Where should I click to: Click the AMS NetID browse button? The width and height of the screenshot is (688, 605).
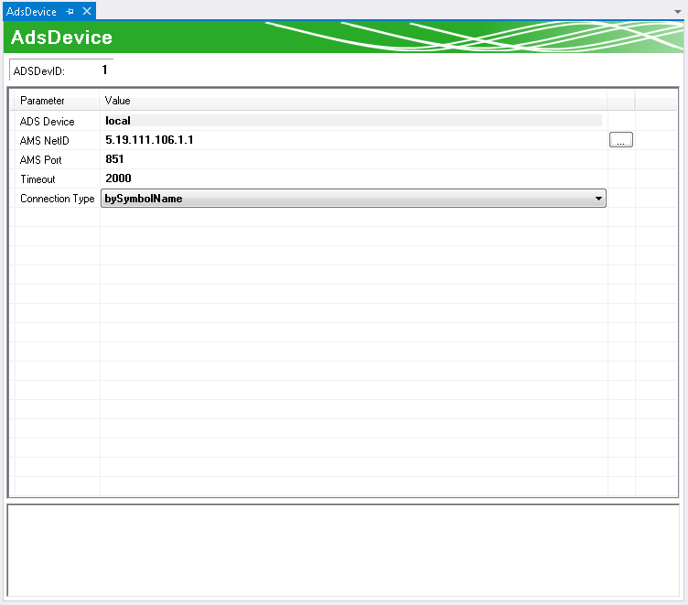tap(621, 140)
